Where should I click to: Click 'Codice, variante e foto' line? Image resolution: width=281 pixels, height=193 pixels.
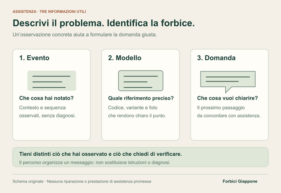click(x=133, y=107)
